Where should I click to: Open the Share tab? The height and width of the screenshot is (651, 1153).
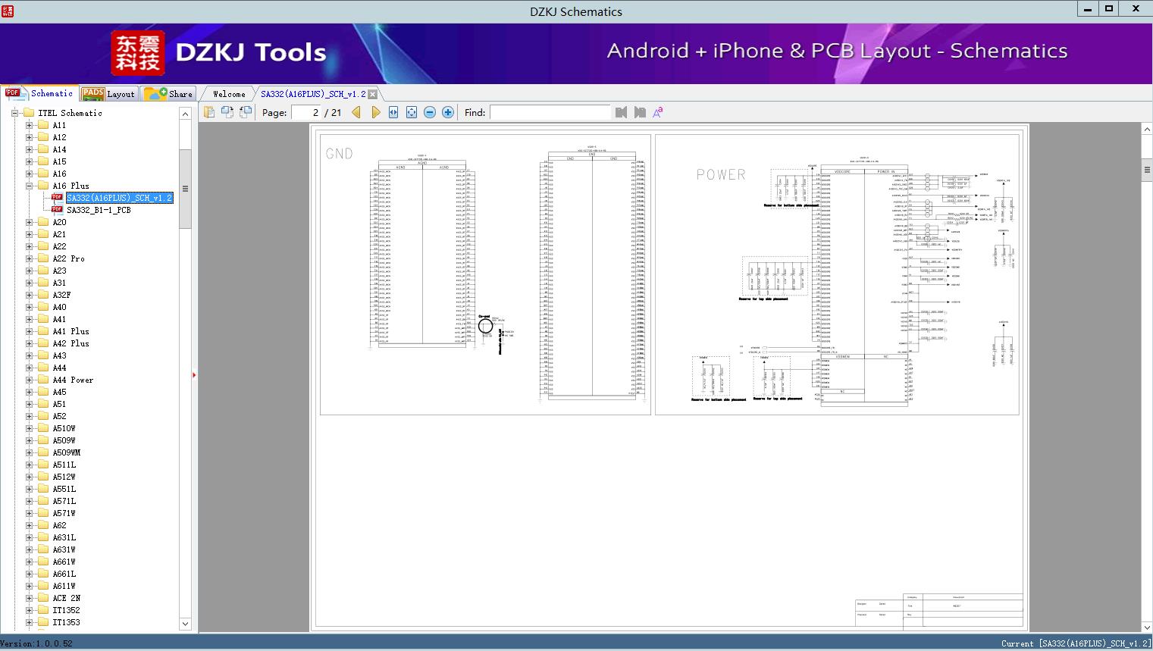(169, 94)
